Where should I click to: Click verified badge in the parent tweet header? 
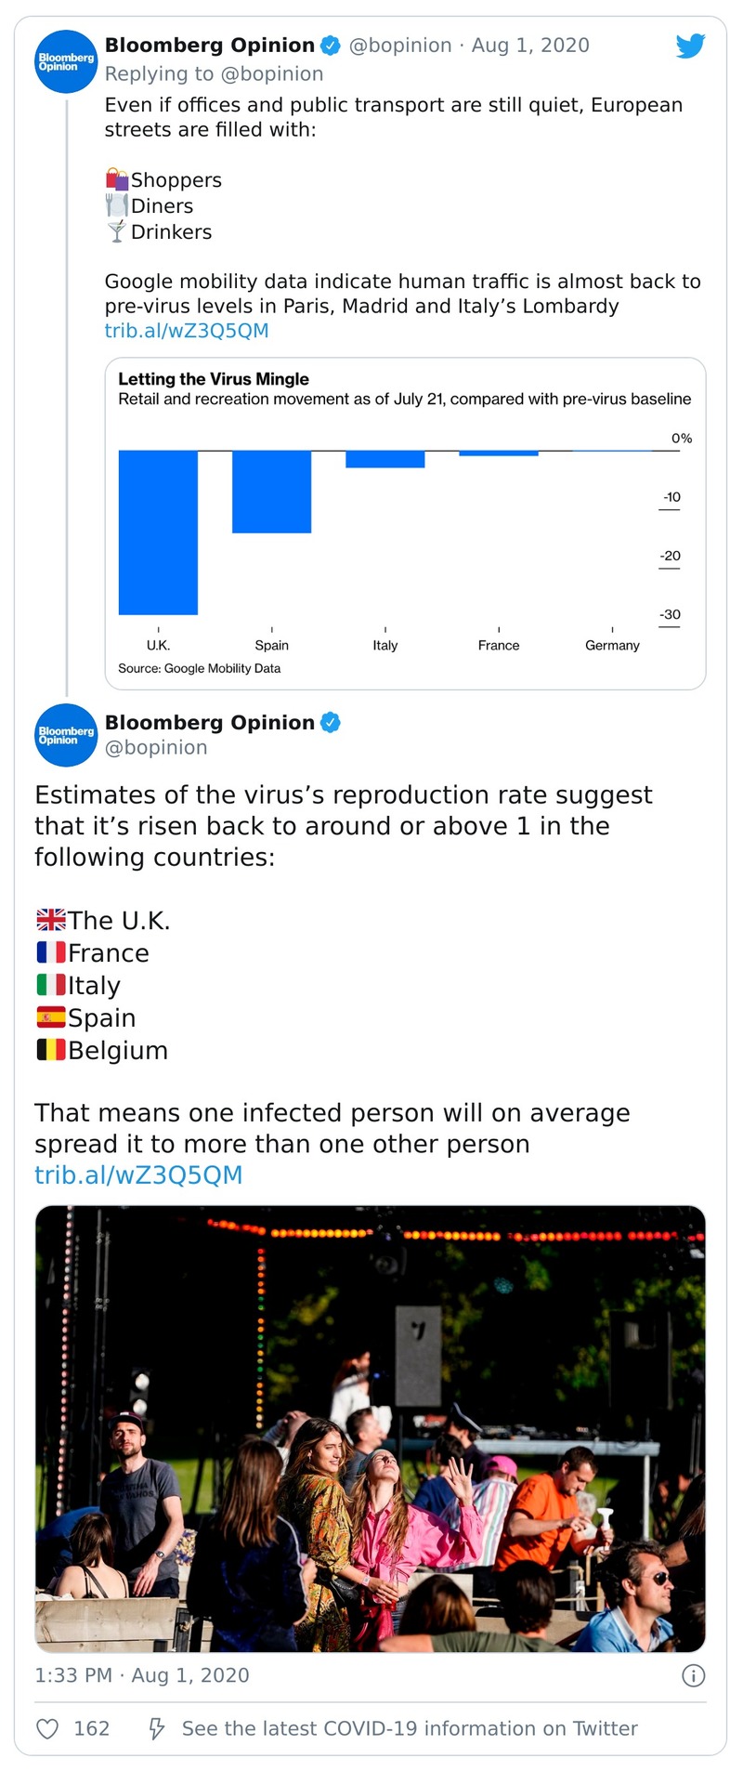click(330, 45)
